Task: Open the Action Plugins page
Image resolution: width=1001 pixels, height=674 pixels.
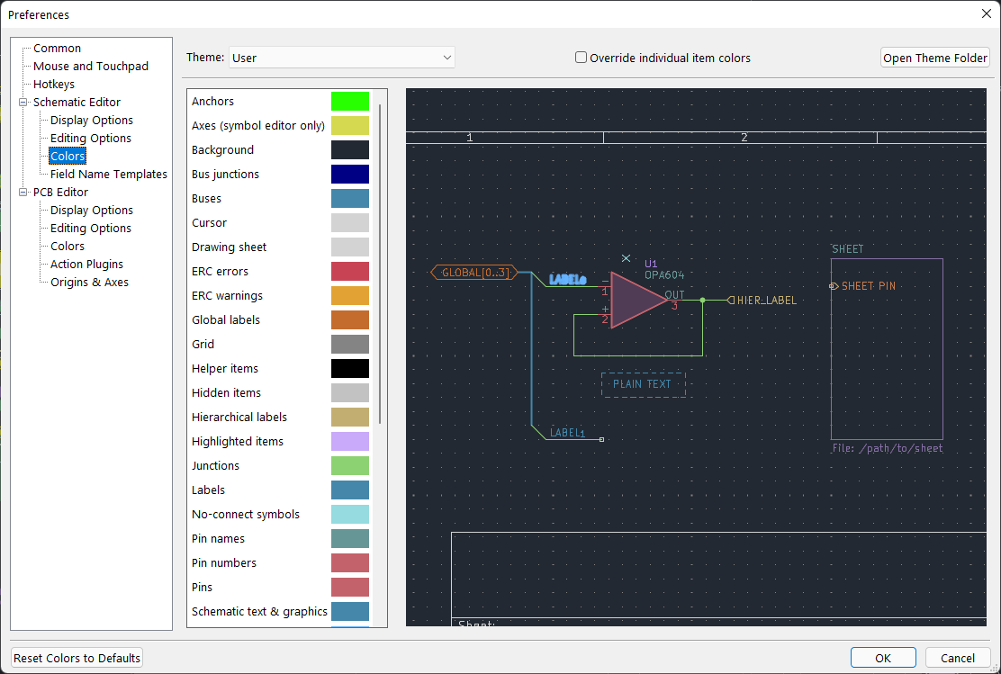Action: tap(86, 264)
